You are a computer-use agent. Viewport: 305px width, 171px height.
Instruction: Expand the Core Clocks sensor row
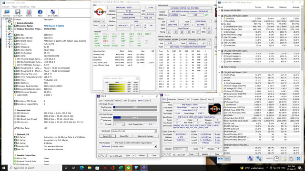222,21
